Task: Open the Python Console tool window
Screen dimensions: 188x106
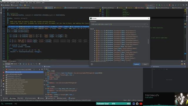Action: click(x=62, y=98)
